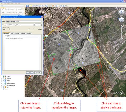Enable the Weather layer checkbox

tap(3, 78)
